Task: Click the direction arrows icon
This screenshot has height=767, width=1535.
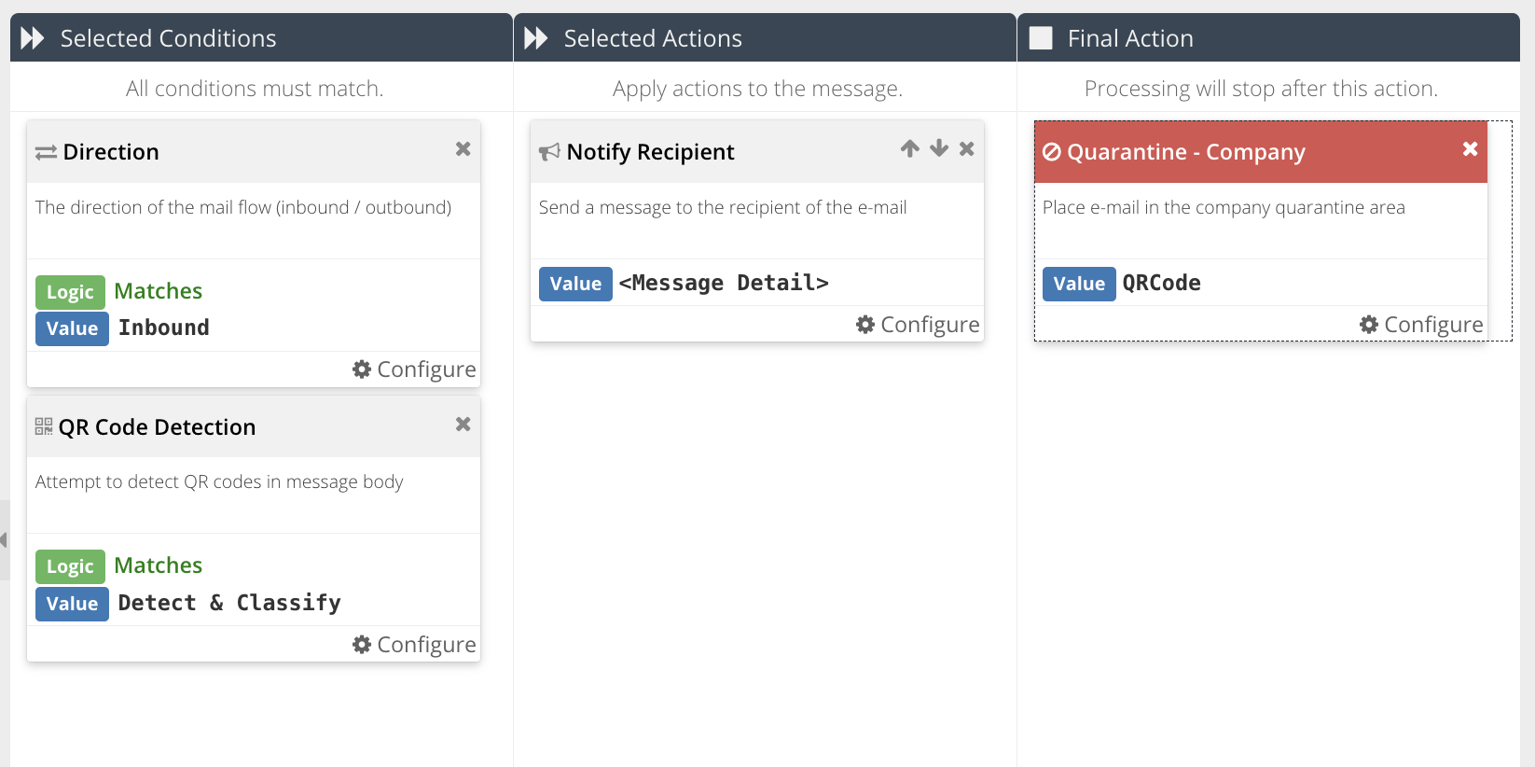Action: 46,153
